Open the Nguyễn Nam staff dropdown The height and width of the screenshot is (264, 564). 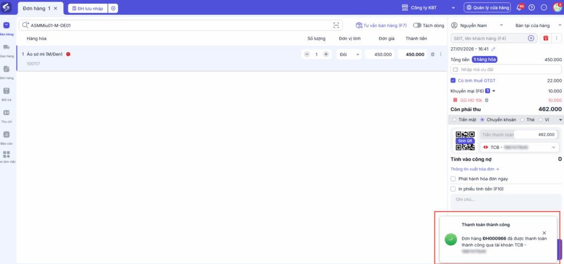tap(477, 25)
